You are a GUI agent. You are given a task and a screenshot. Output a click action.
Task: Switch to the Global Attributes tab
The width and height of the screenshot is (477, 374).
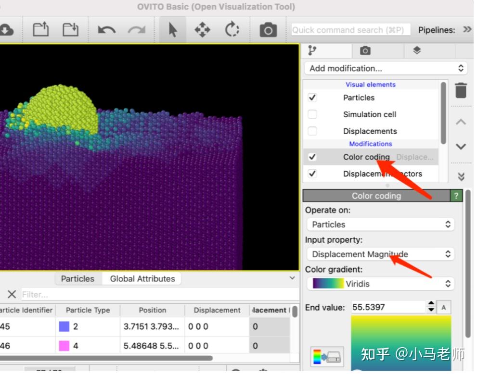(x=142, y=279)
